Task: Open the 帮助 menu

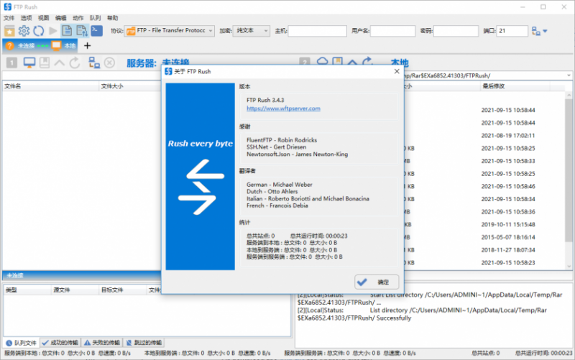Action: [112, 18]
